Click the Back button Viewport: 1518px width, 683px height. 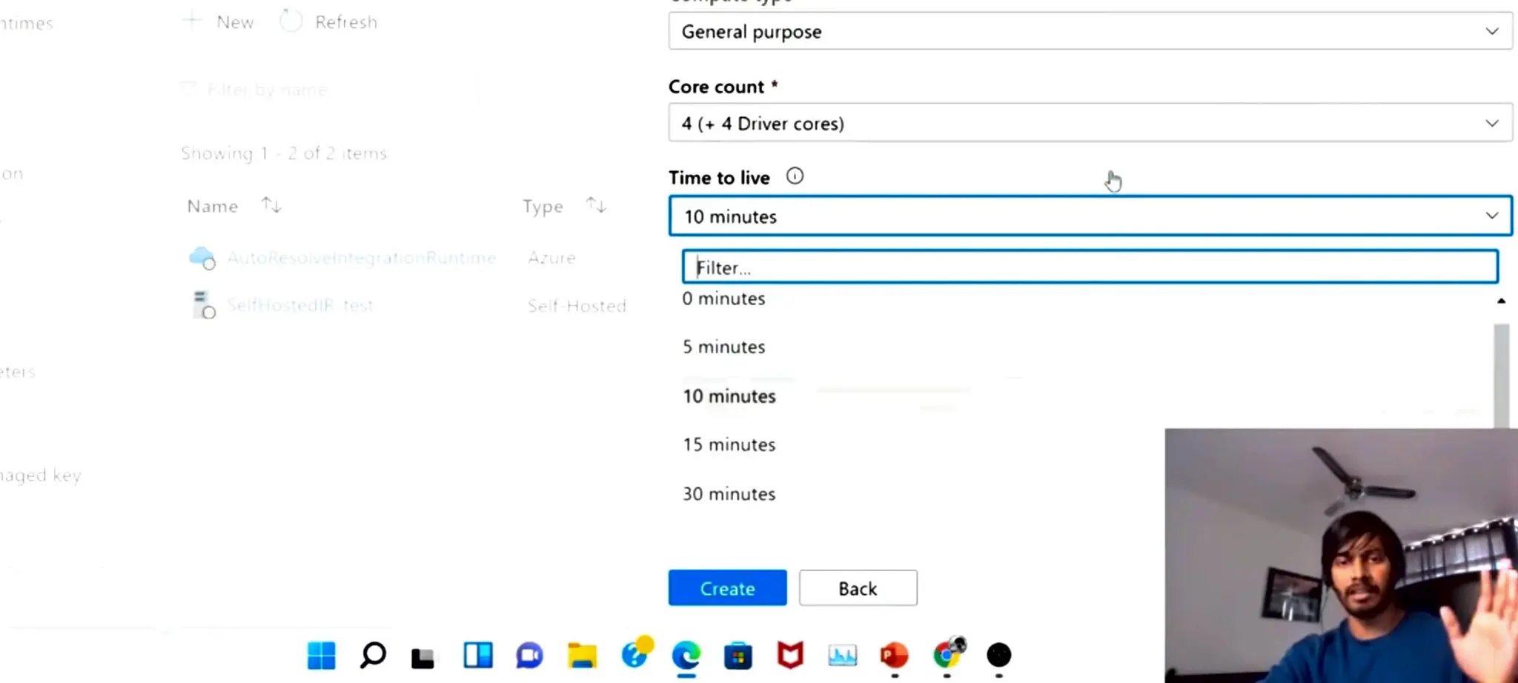point(858,588)
